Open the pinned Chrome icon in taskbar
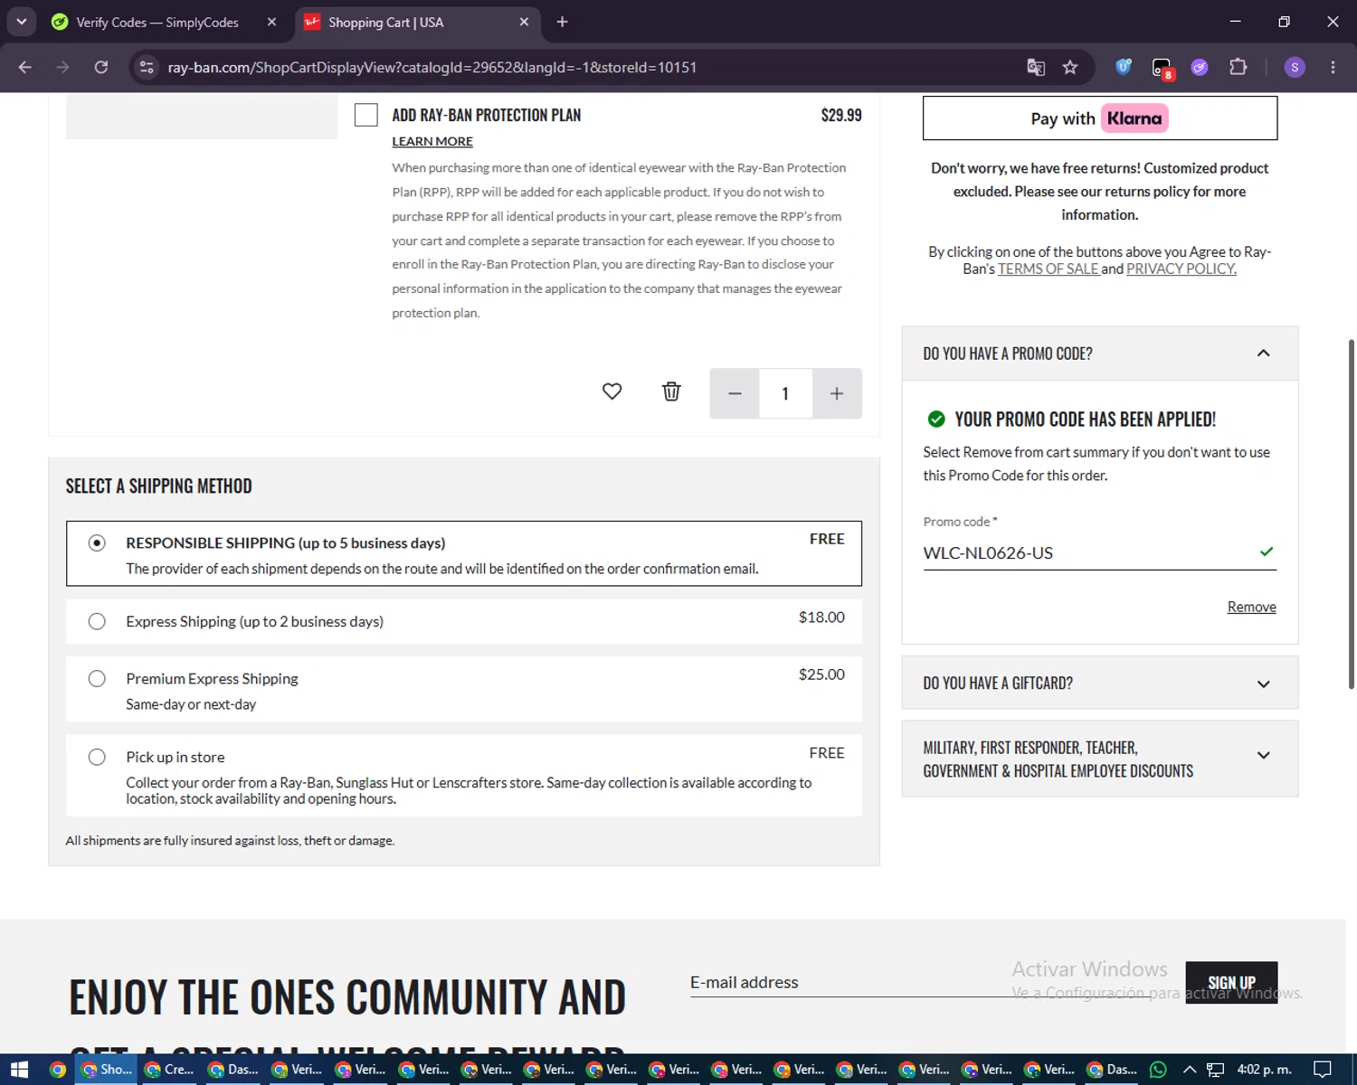Image resolution: width=1357 pixels, height=1085 pixels. coord(58,1070)
